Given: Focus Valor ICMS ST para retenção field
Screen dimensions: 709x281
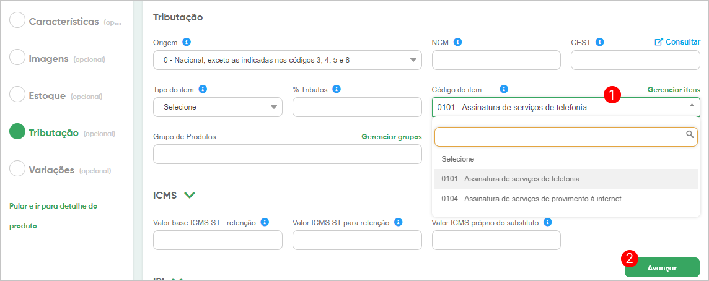Looking at the screenshot, I should (357, 240).
